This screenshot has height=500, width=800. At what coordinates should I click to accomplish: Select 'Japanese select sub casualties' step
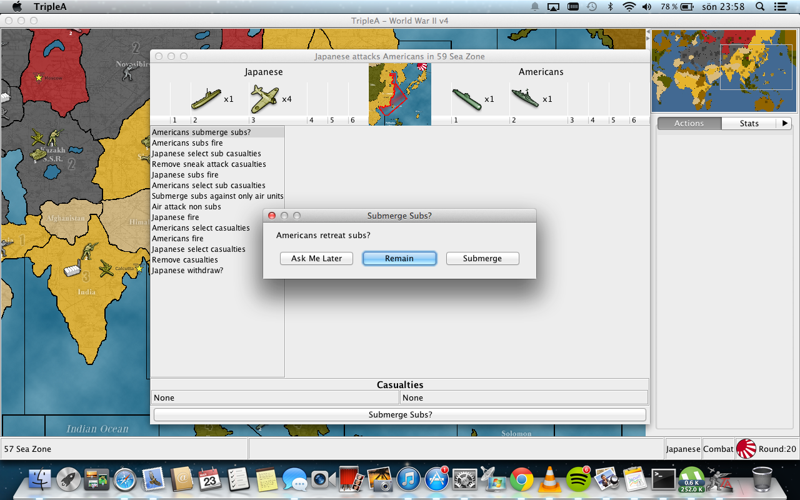click(x=217, y=154)
